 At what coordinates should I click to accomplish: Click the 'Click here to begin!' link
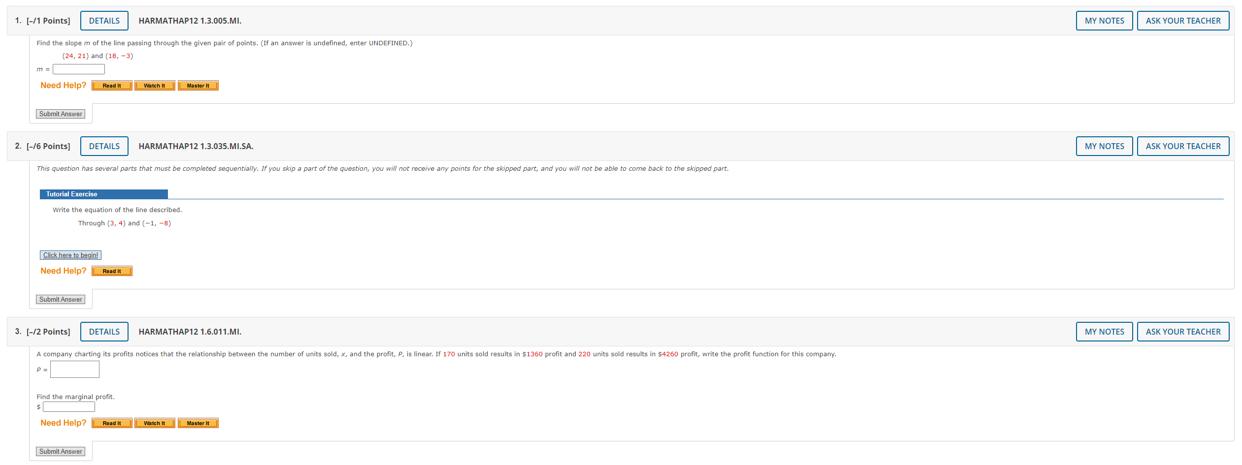[x=70, y=255]
